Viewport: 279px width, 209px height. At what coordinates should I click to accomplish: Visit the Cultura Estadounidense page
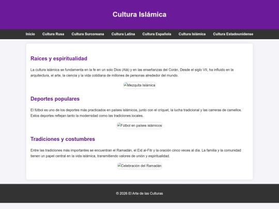(x=233, y=34)
